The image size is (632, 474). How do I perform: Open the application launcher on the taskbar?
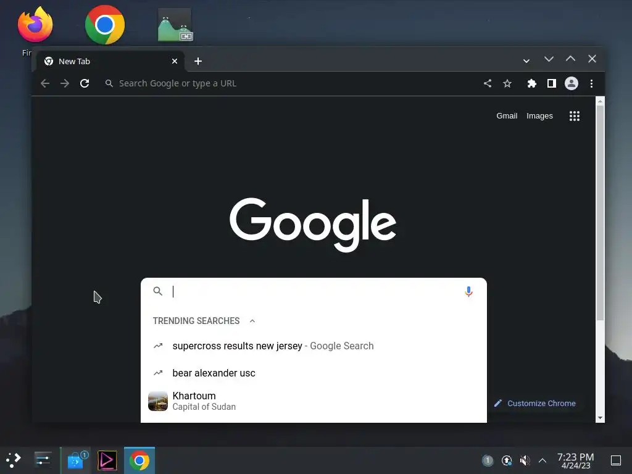tap(14, 460)
